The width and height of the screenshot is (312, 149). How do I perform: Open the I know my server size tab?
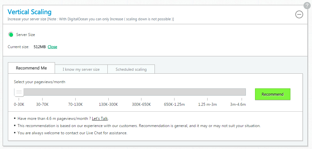pos(81,69)
